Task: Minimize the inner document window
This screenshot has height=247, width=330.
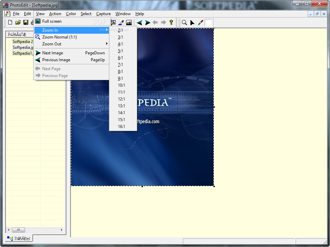Action: (310, 14)
